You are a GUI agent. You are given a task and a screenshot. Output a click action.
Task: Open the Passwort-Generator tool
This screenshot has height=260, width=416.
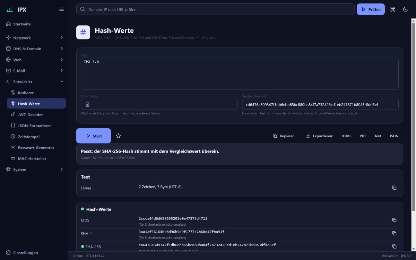pyautogui.click(x=36, y=148)
